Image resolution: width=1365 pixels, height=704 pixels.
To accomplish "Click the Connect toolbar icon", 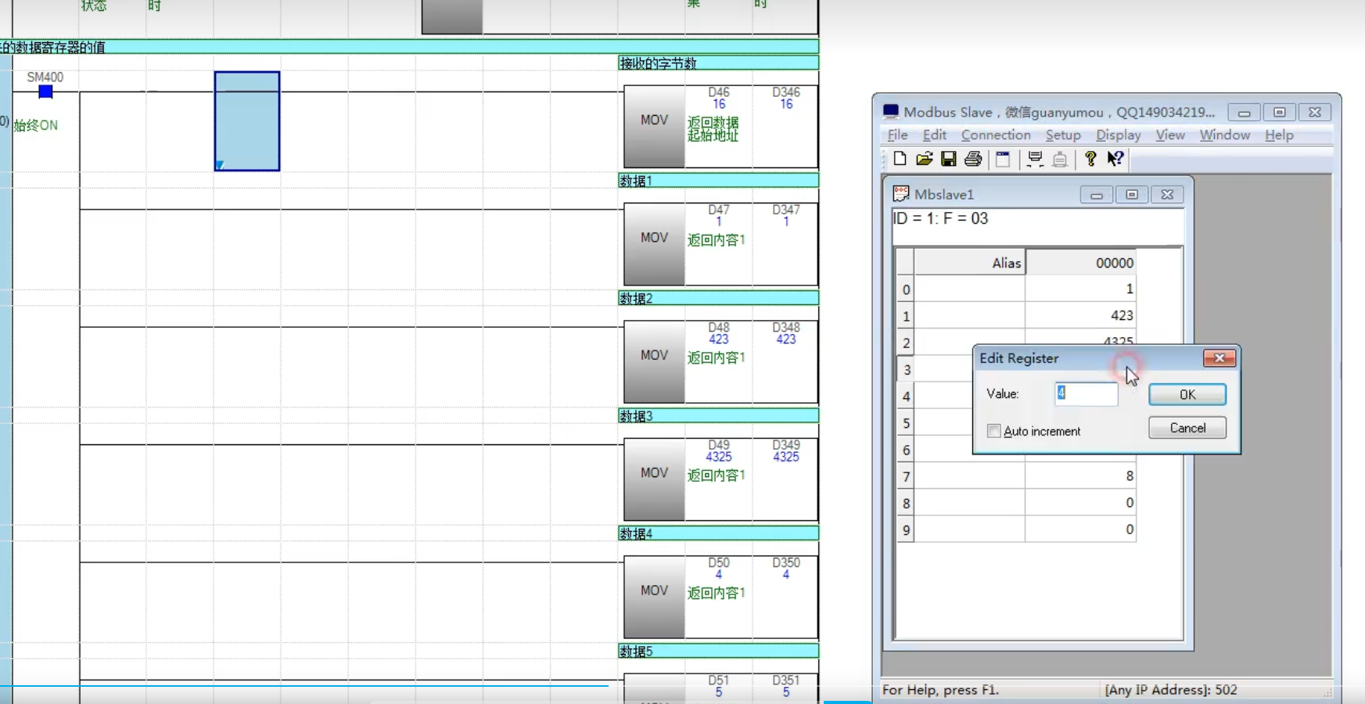I will pyautogui.click(x=1035, y=159).
